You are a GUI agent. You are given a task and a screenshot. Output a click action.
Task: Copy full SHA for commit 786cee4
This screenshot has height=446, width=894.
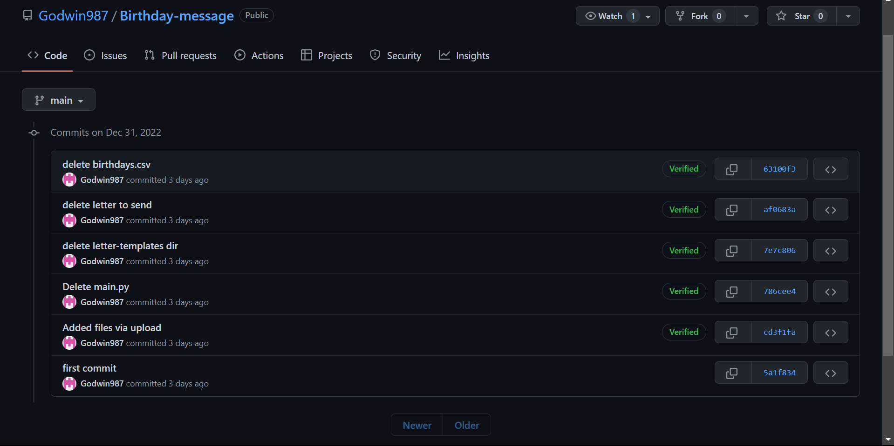point(733,292)
